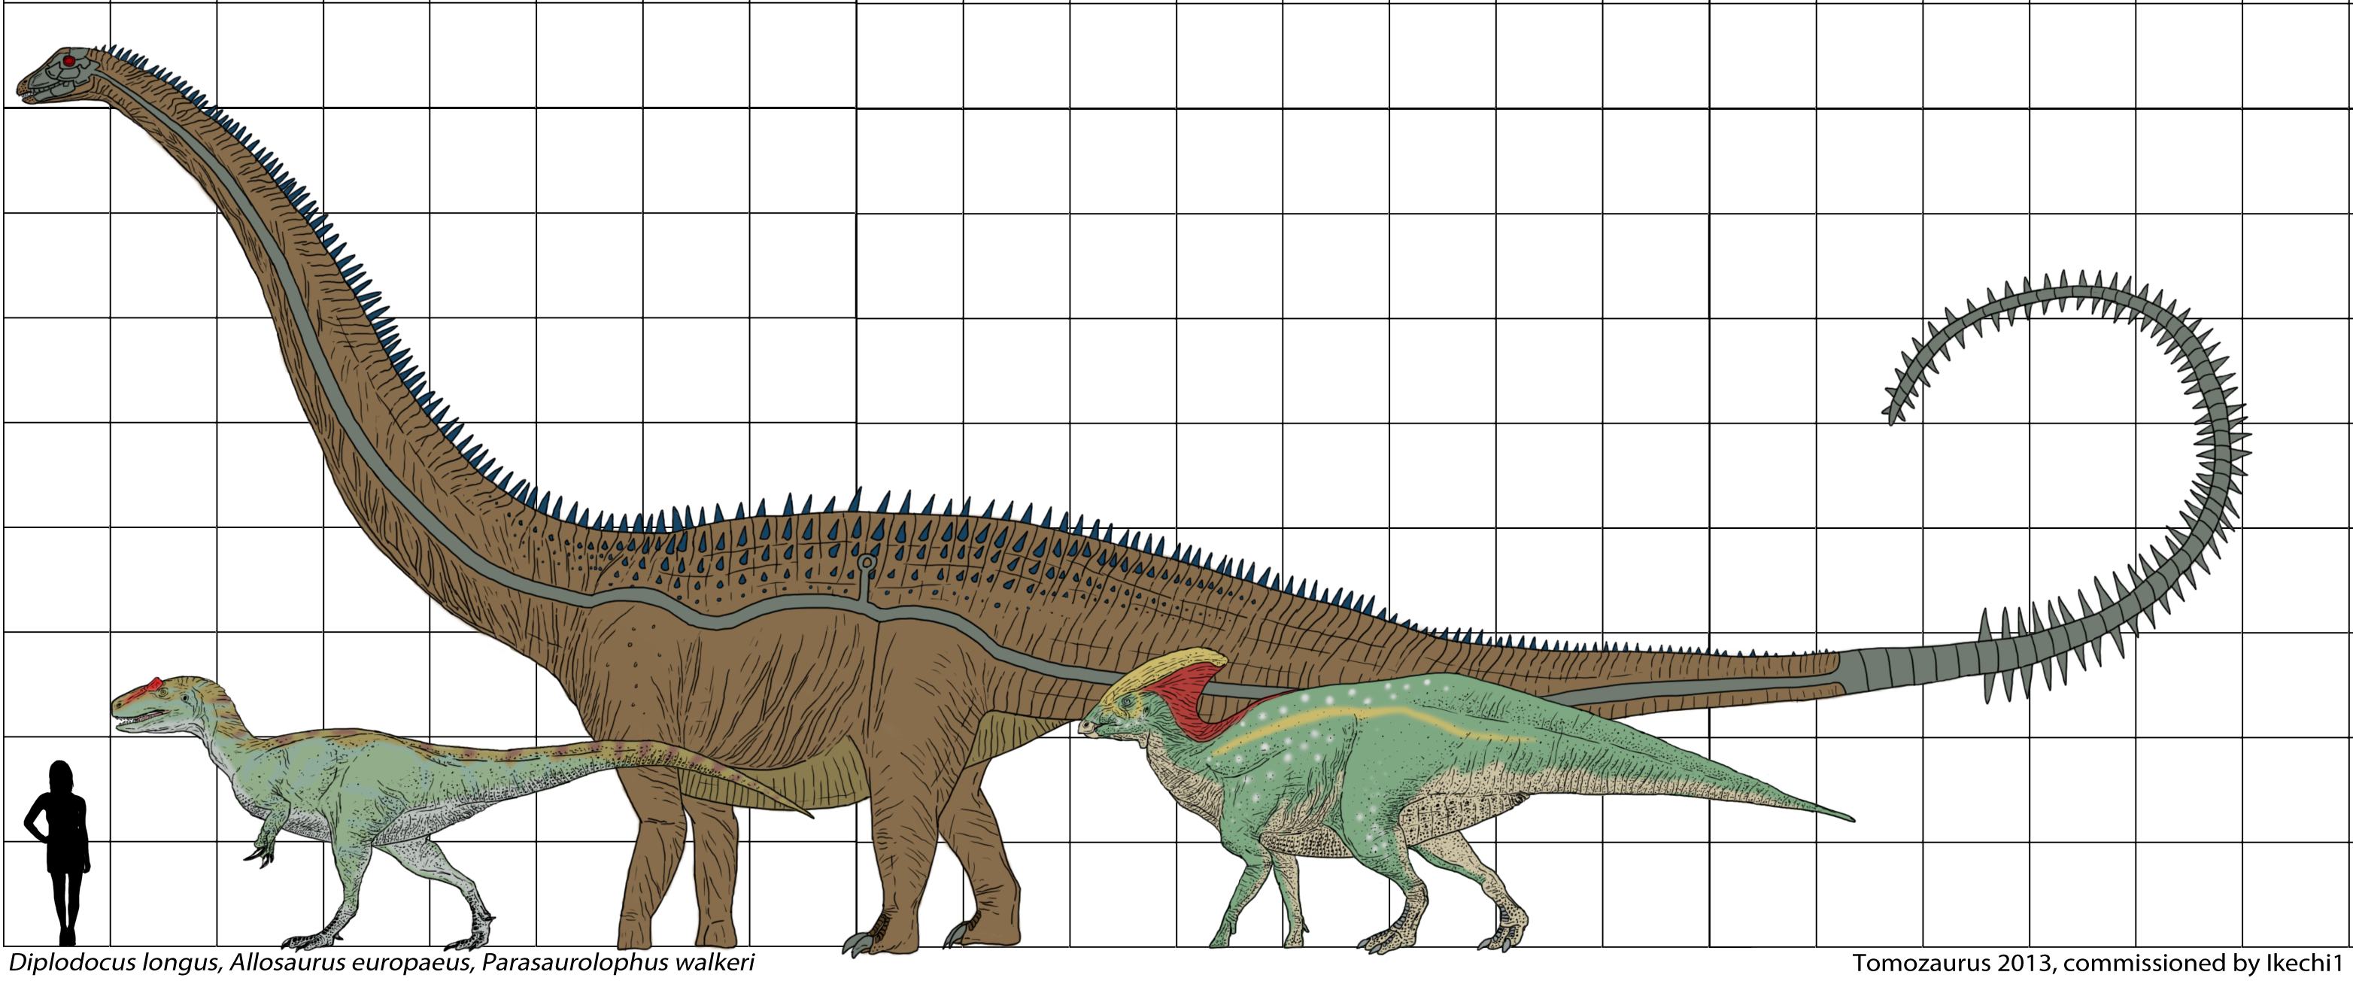Click the text "Allosaurus europaeus"
The height and width of the screenshot is (981, 2353).
point(351,964)
